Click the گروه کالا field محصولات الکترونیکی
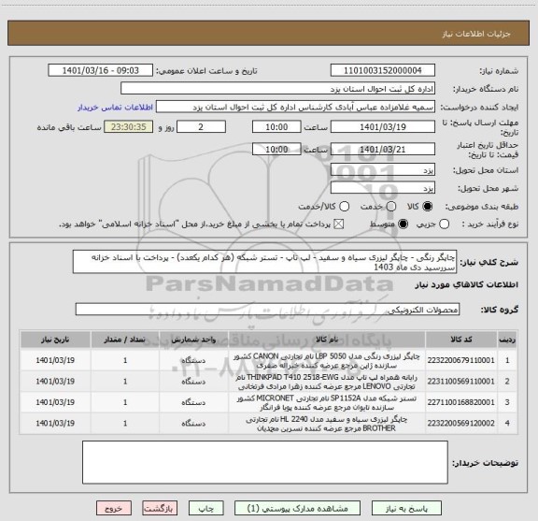 267,310
